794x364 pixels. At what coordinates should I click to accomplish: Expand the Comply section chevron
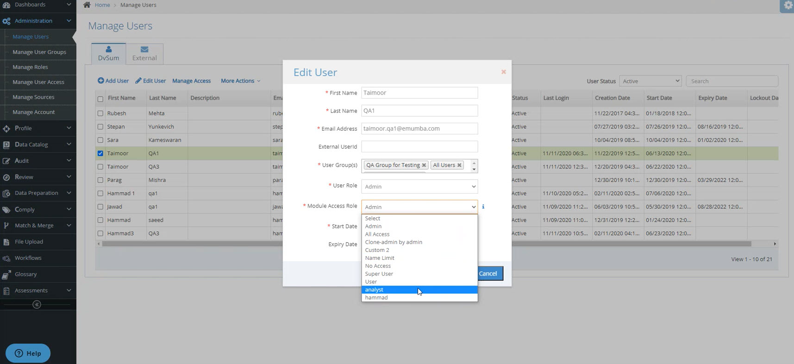coord(69,209)
